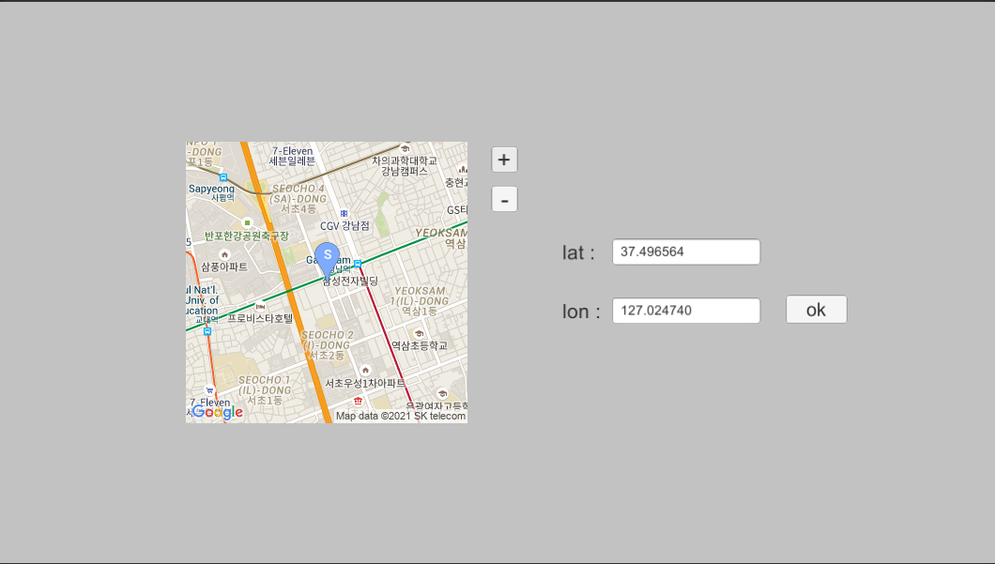Click the 서초우성1차아파트 home icon
This screenshot has width=995, height=564.
[x=365, y=370]
